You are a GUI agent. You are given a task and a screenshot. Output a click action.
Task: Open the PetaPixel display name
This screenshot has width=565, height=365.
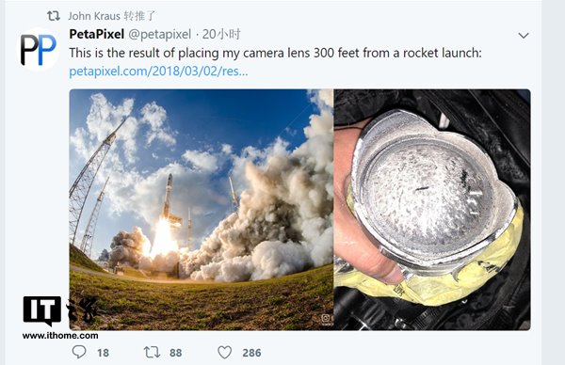pyautogui.click(x=97, y=34)
